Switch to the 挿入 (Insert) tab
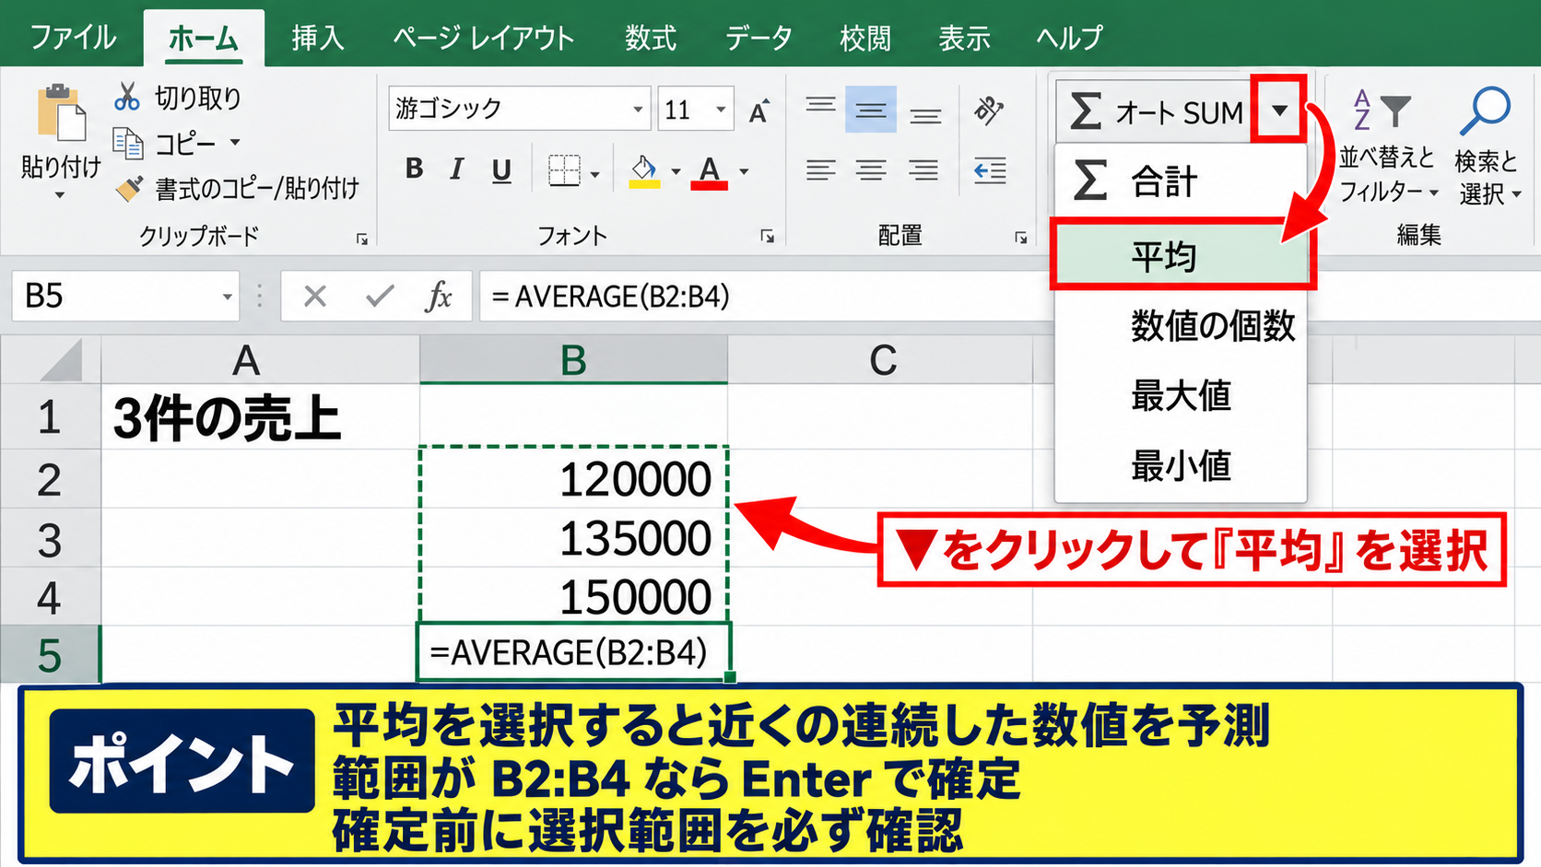Image resolution: width=1541 pixels, height=867 pixels. (x=318, y=38)
